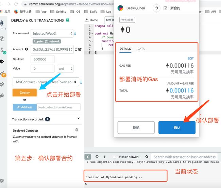Image resolution: width=221 pixels, height=188 pixels.
Task: Click the Environment info icon
Action: (x=75, y=33)
